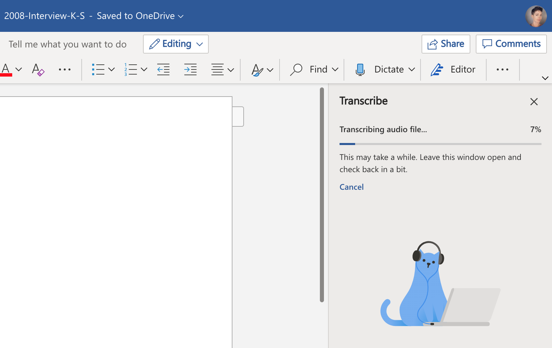
Task: Decrease the paragraph indent
Action: pyautogui.click(x=163, y=69)
